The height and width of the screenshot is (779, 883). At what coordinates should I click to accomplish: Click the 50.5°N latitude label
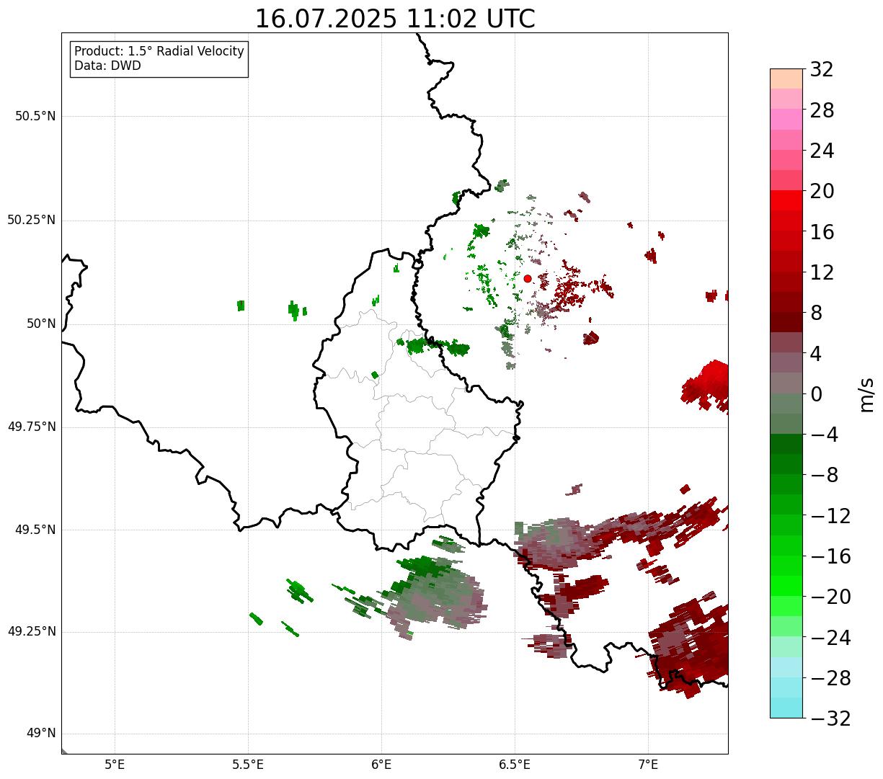[35, 116]
